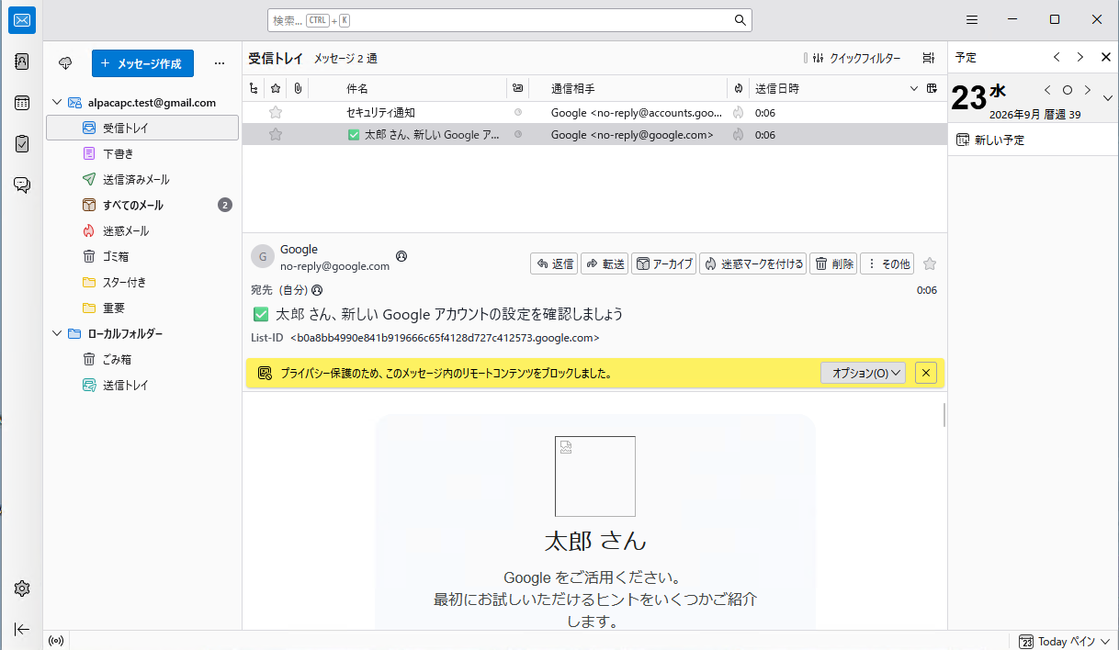Open message list display options icon
This screenshot has height=650, width=1119.
pos(929,58)
